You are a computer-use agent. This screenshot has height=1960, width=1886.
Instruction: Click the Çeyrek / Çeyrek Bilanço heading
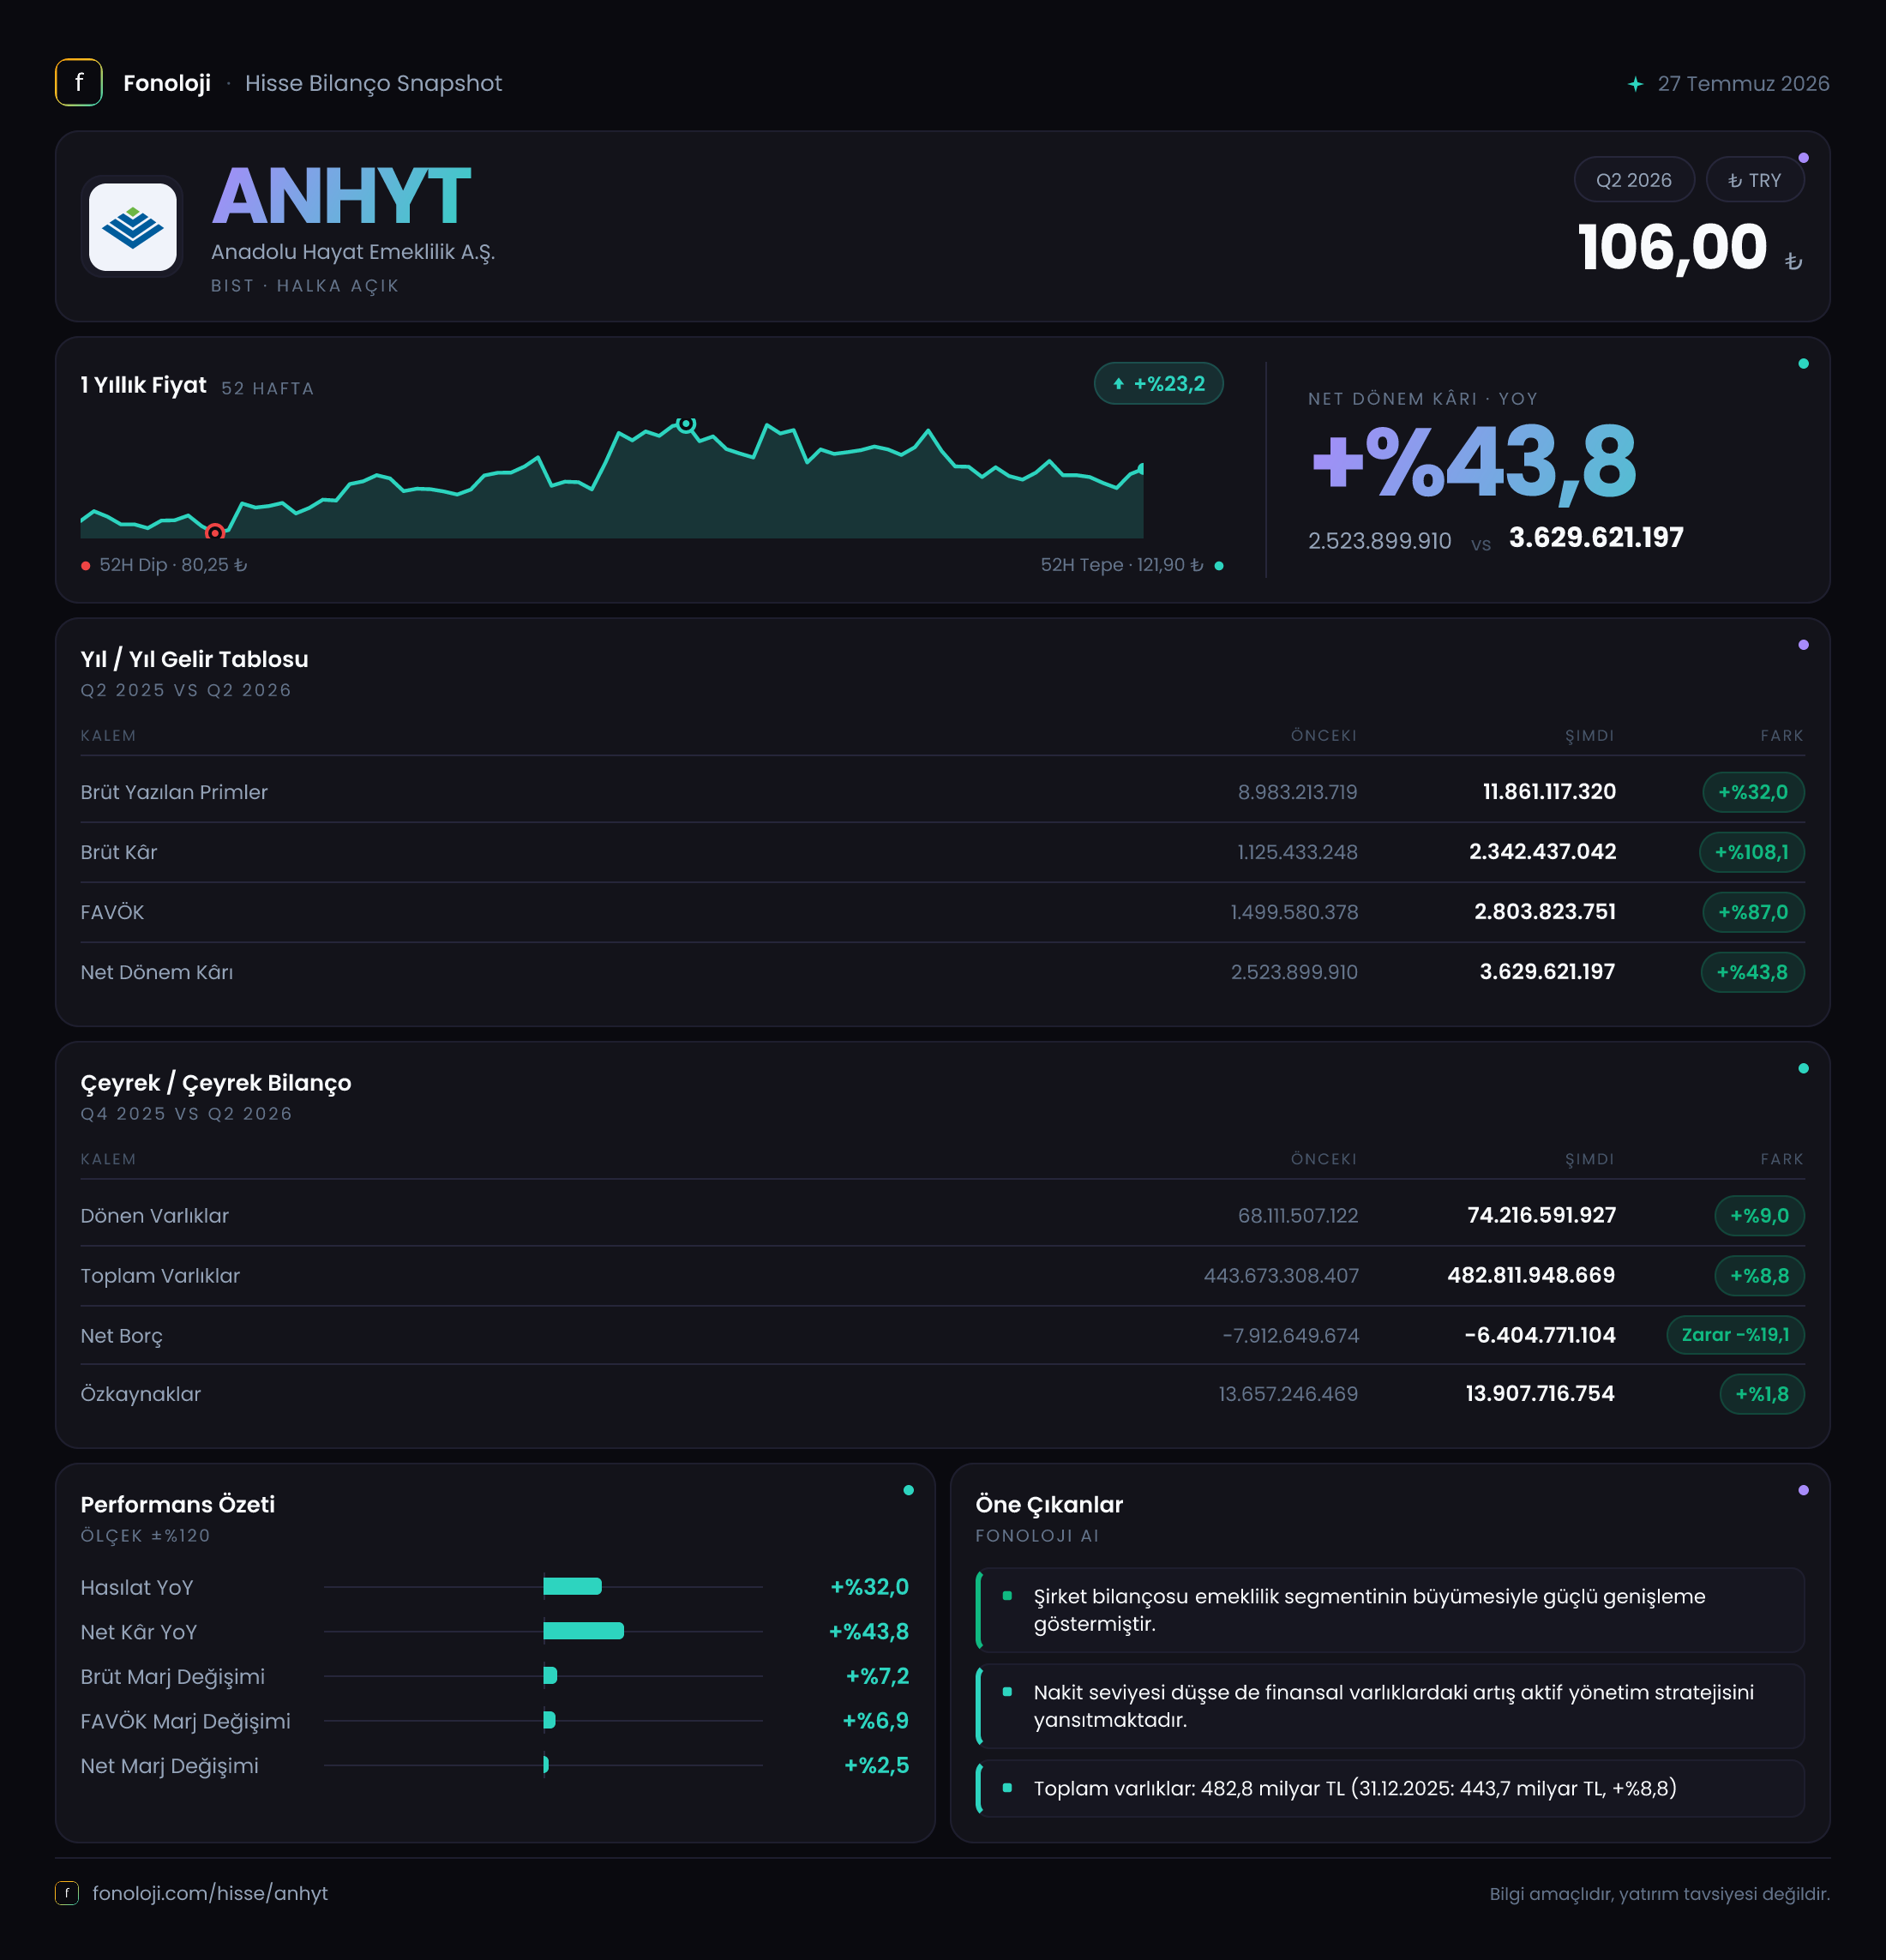pos(216,1083)
